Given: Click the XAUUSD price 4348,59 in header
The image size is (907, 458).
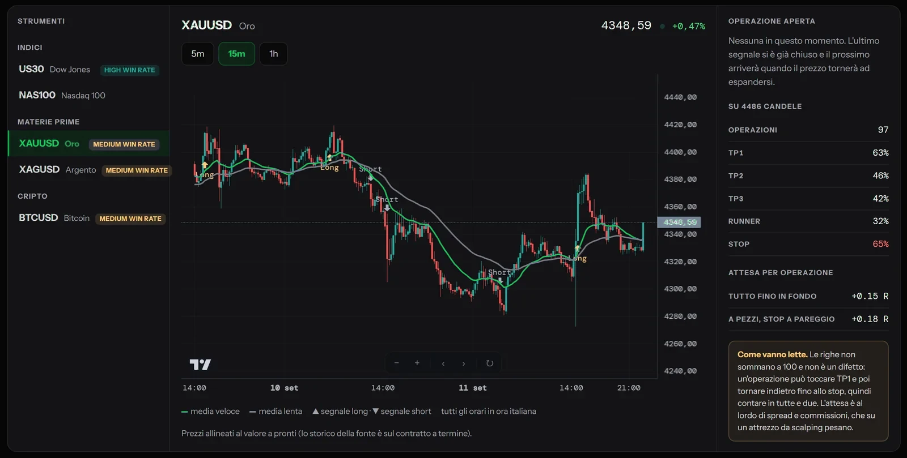Looking at the screenshot, I should tap(626, 25).
